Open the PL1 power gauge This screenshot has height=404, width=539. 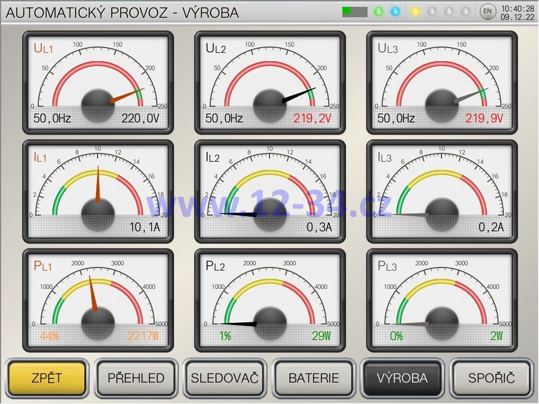click(x=98, y=300)
